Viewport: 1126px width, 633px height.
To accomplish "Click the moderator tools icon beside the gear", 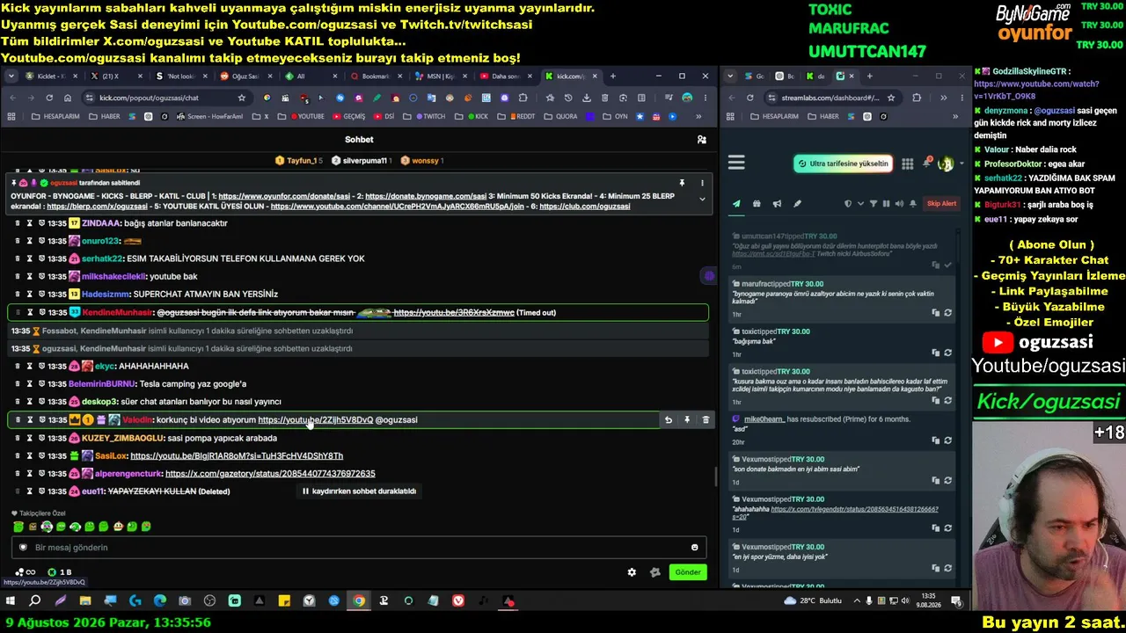I will pyautogui.click(x=654, y=572).
